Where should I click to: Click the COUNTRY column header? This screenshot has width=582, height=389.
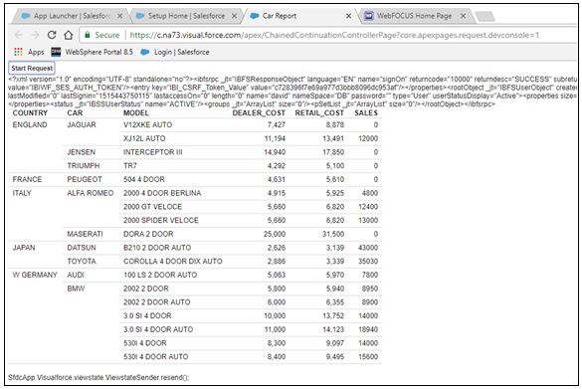point(30,112)
